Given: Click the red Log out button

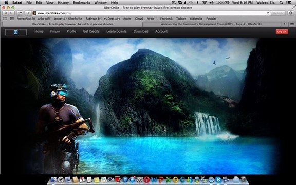Looking at the screenshot, I should tap(282, 32).
